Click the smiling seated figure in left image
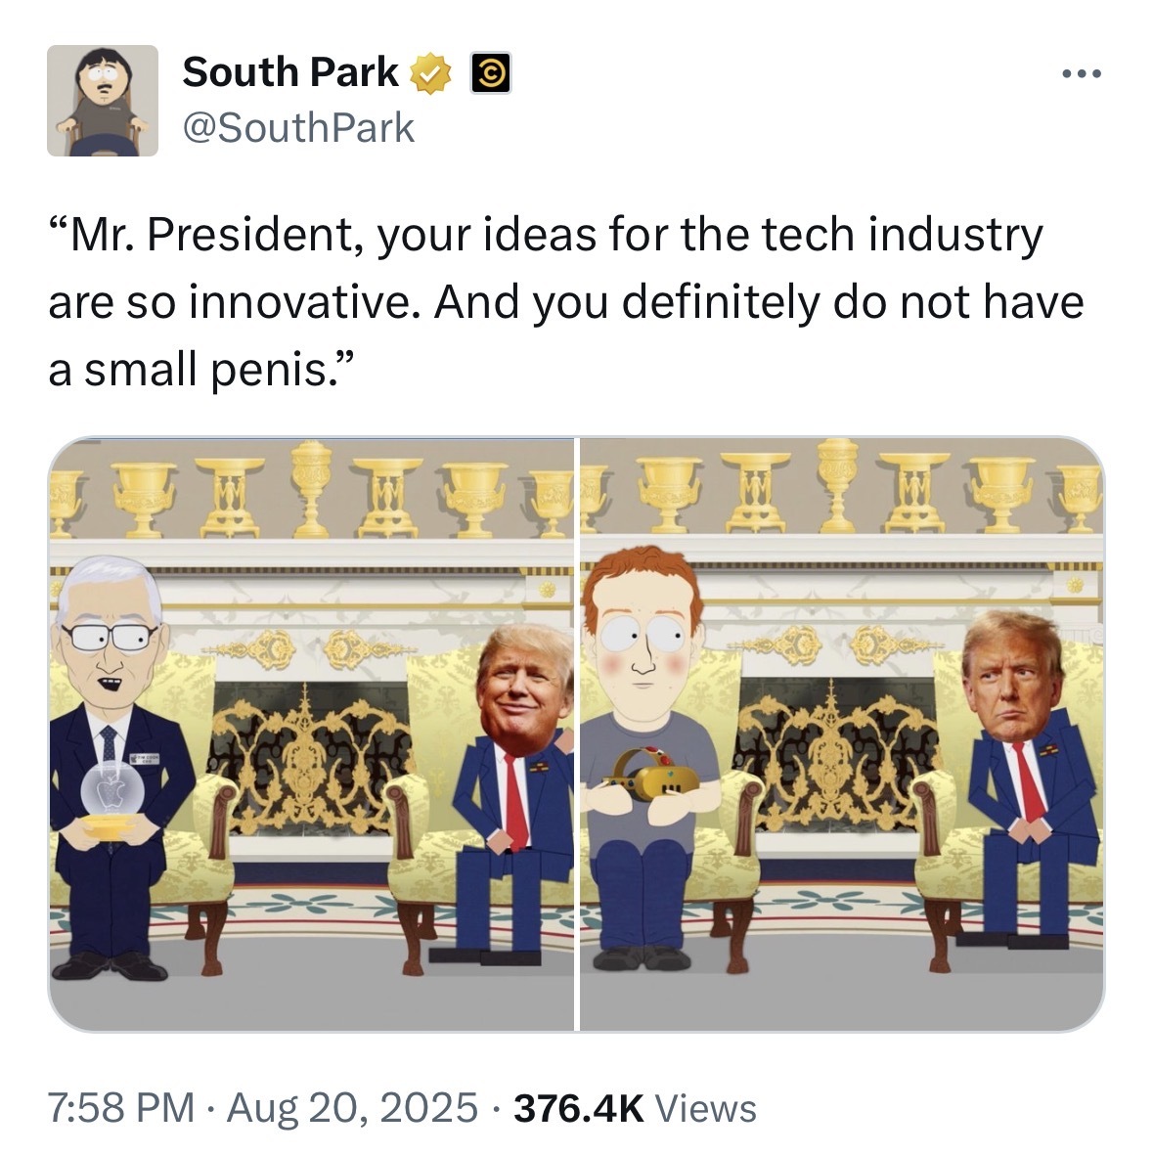This screenshot has height=1155, width=1153. [x=509, y=794]
